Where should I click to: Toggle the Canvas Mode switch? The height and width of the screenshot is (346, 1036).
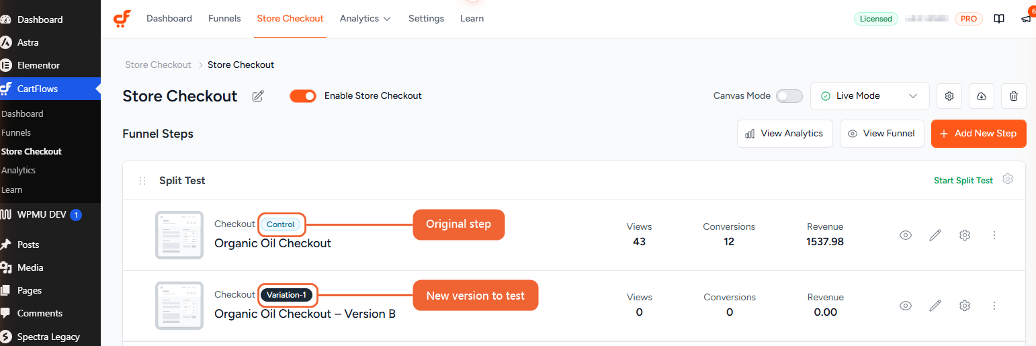(789, 96)
